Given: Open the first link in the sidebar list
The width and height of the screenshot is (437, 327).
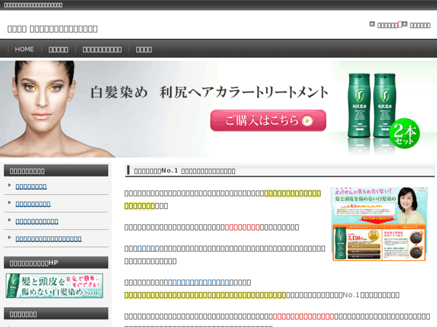Looking at the screenshot, I should click(31, 187).
